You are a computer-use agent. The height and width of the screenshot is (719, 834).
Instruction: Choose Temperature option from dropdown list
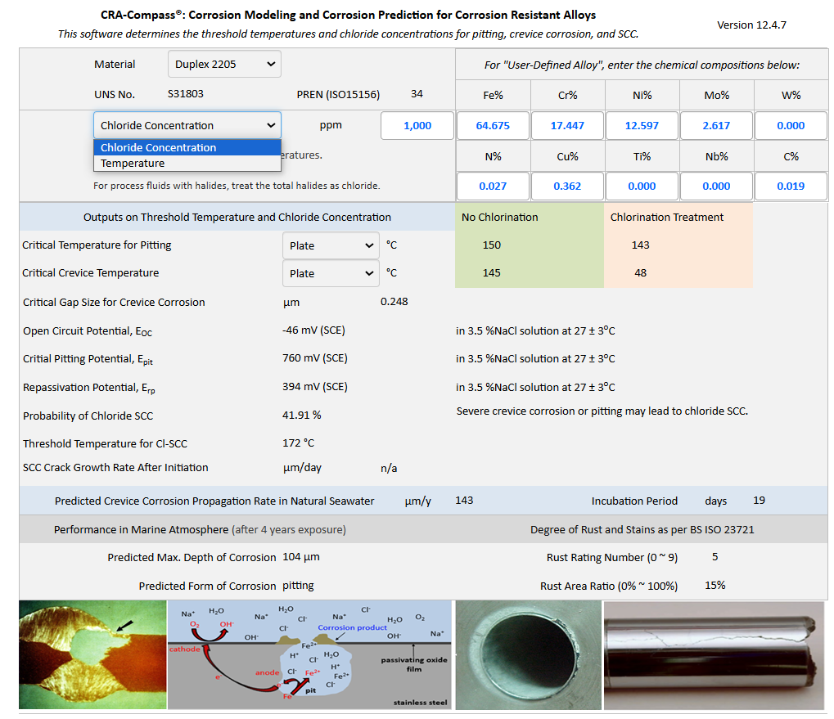click(x=187, y=163)
